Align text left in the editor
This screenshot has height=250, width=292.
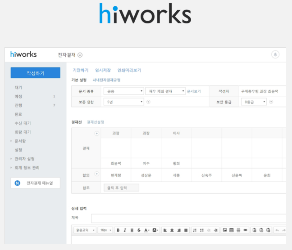point(165,230)
